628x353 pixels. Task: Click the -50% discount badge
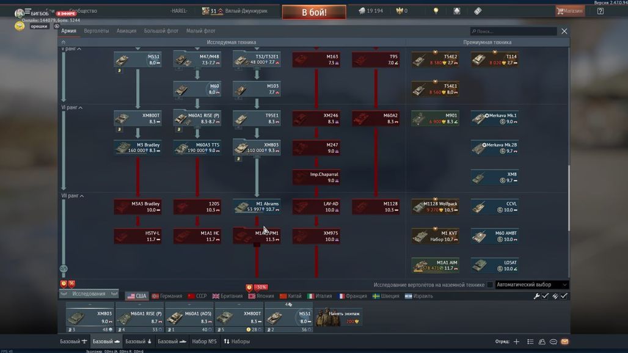click(x=261, y=288)
